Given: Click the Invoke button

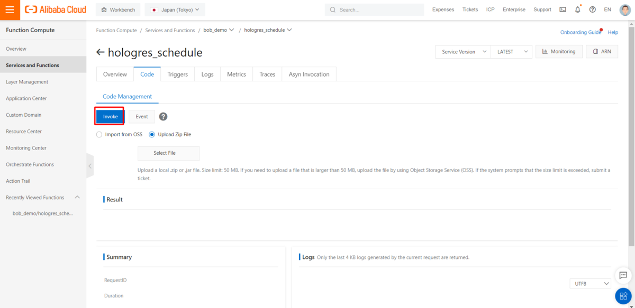Looking at the screenshot, I should click(x=110, y=117).
